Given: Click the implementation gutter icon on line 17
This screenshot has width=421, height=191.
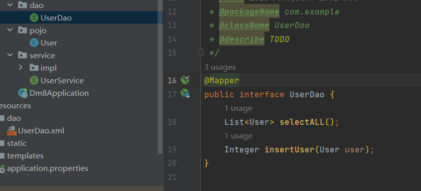Looking at the screenshot, I should pyautogui.click(x=185, y=94).
